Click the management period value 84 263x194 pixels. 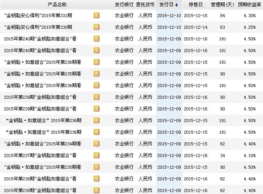(222, 16)
